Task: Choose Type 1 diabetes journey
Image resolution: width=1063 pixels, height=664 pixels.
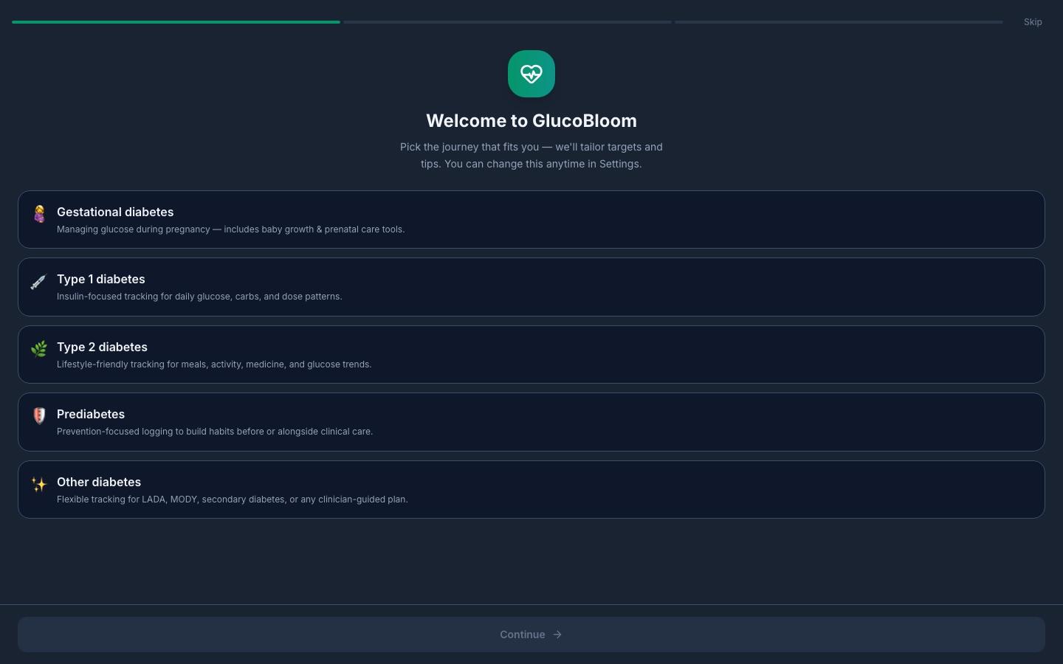Action: click(x=531, y=287)
